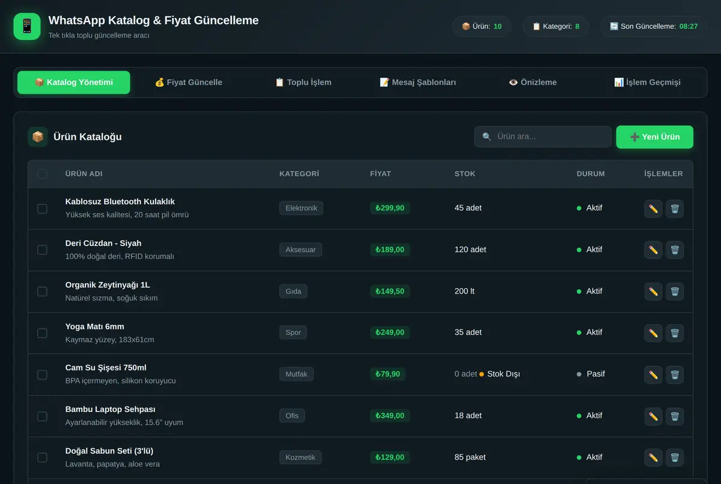Delete the Kablosuz Bluetooth Kulaklık product
The height and width of the screenshot is (484, 721).
(x=675, y=208)
